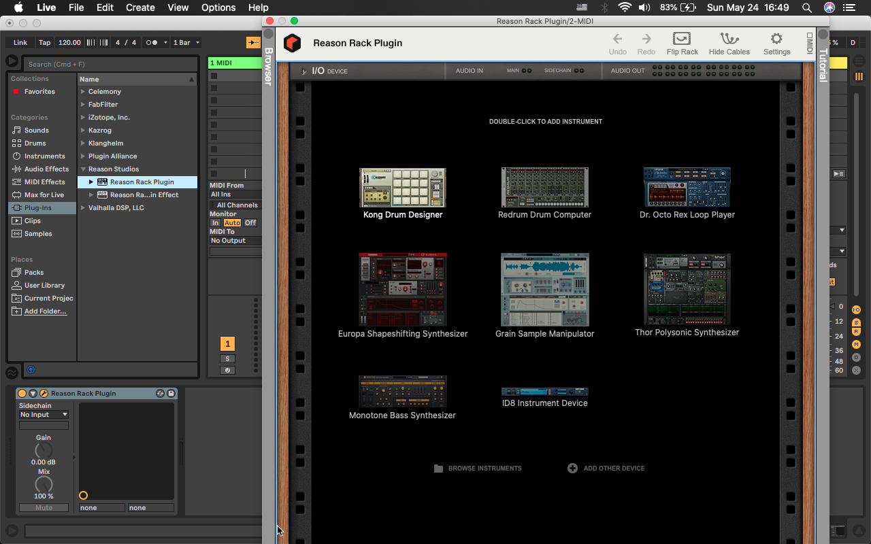The height and width of the screenshot is (544, 871).
Task: Expand the iZotope, Inc. folder
Action: coord(83,118)
